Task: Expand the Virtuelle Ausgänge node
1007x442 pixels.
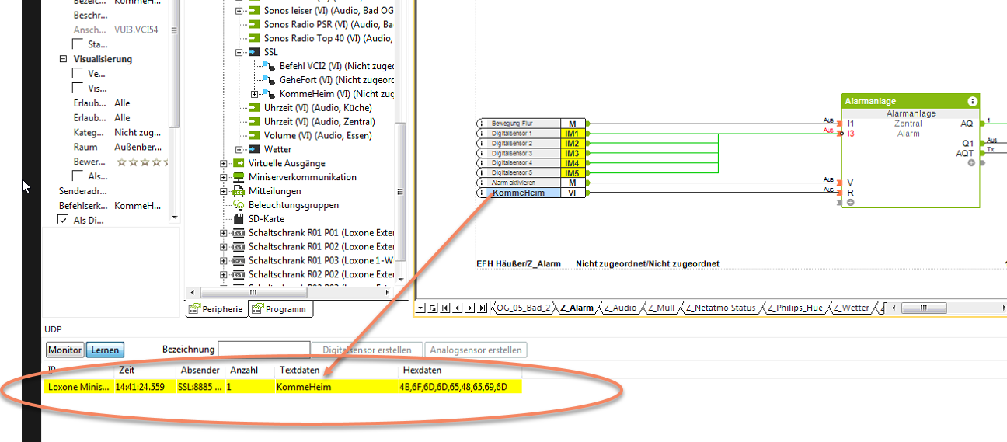Action: (x=224, y=164)
